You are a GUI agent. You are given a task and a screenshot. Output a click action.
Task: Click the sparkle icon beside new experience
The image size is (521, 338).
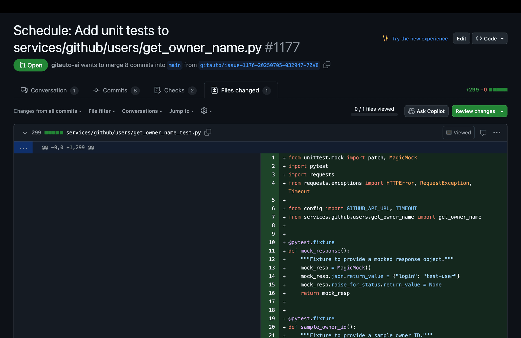pos(386,38)
